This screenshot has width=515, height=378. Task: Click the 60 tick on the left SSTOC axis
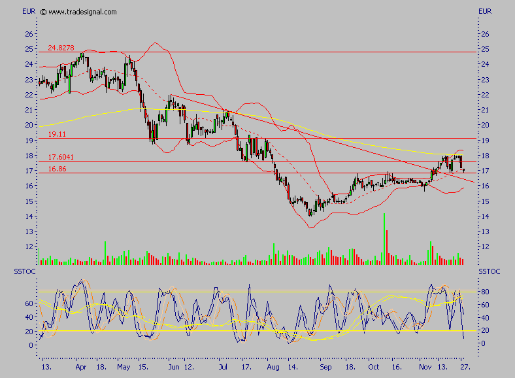click(x=29, y=303)
